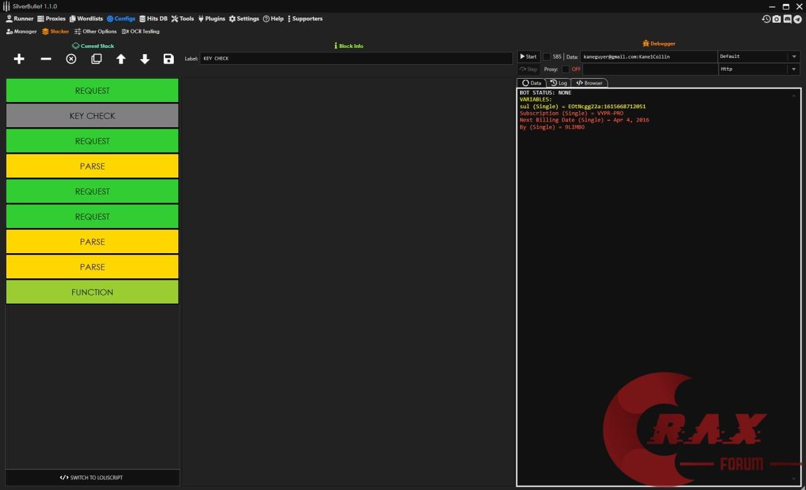Screen dimensions: 806x490
Task: Click the debugger output scrollbar up arrow
Action: click(x=794, y=94)
